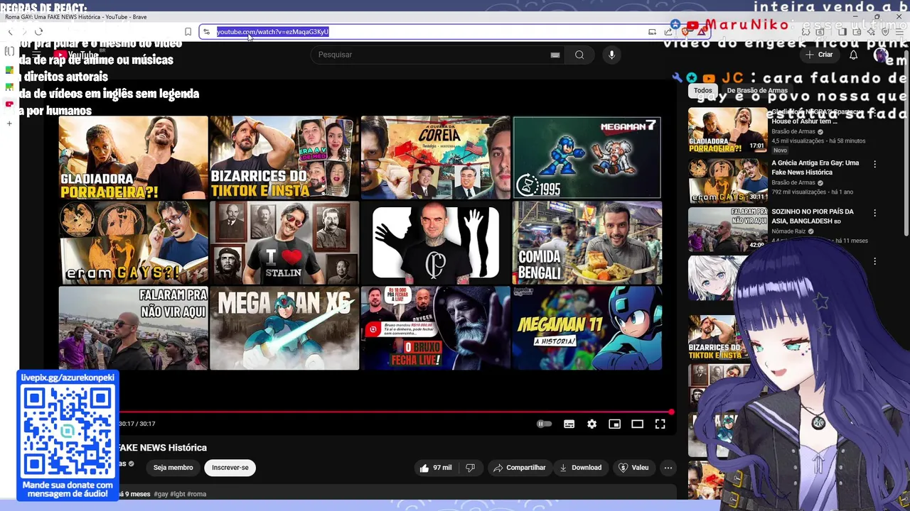This screenshot has height=511, width=910.
Task: Open end-screen video O Bruxo fecha live
Action: pos(435,328)
